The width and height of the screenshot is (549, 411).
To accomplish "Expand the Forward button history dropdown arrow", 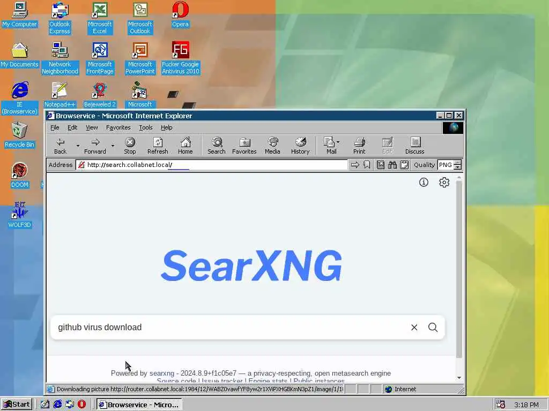I will 113,146.
